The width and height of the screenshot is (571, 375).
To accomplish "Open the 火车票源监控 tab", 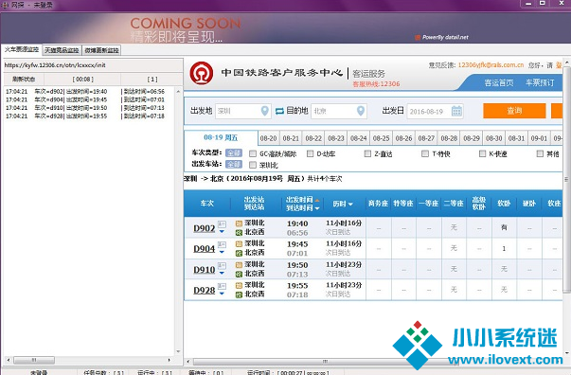I will [22, 49].
